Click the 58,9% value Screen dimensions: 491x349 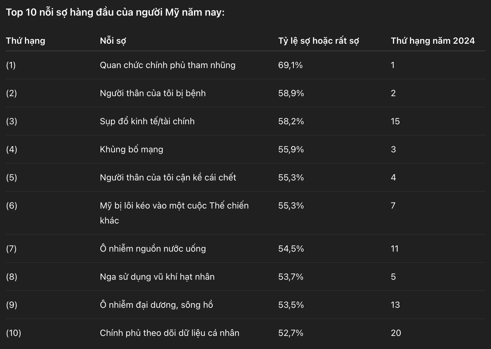pos(291,93)
